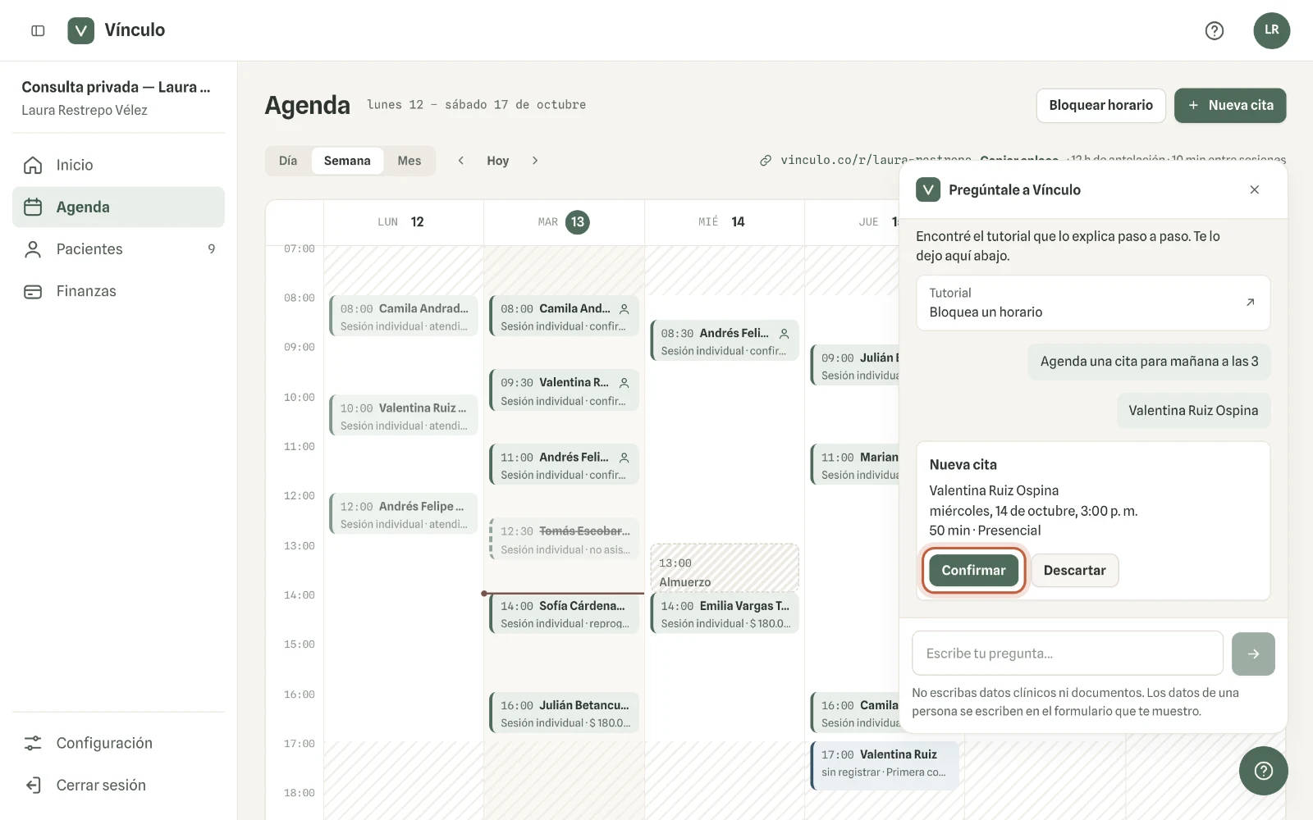1313x820 pixels.
Task: Create a Nueva cita
Action: point(1230,106)
